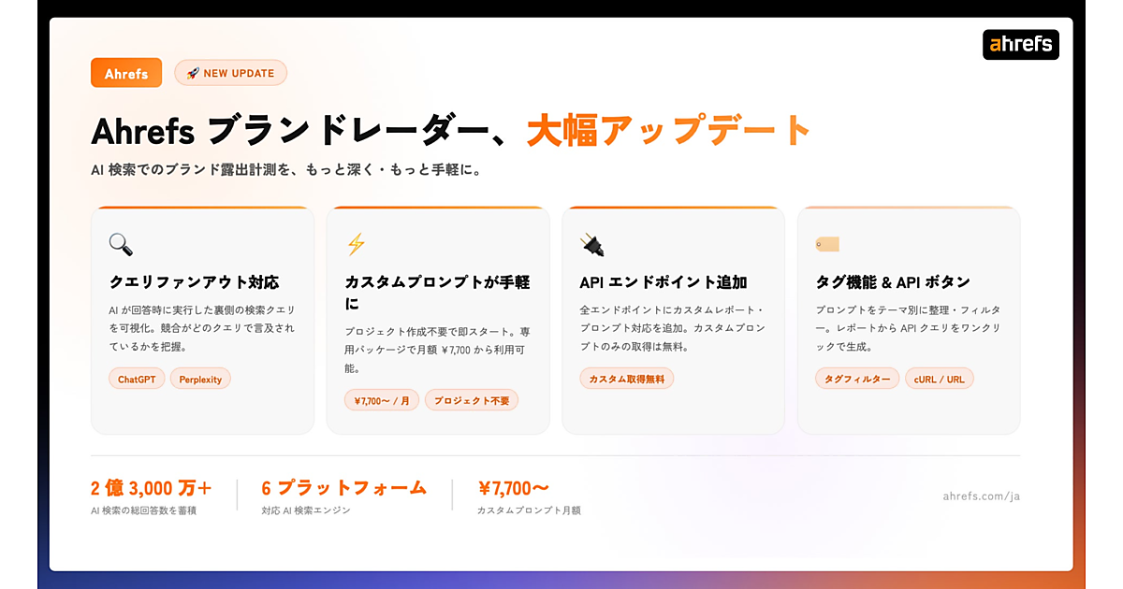The width and height of the screenshot is (1123, 589).
Task: Select the Perplexity tag chip
Action: point(200,379)
